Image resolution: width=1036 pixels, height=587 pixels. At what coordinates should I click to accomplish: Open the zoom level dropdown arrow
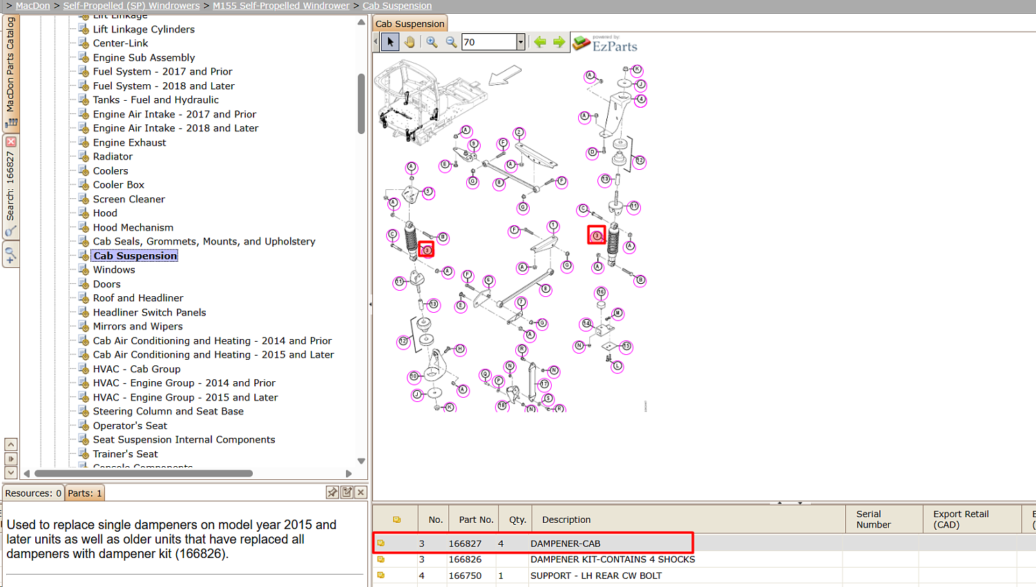pos(521,42)
